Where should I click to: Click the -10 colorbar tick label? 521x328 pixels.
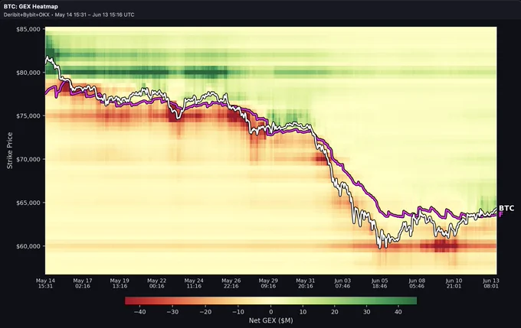[238, 312]
